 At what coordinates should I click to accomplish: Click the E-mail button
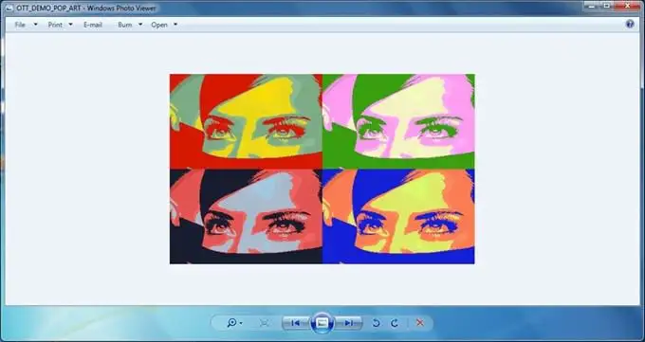point(93,25)
